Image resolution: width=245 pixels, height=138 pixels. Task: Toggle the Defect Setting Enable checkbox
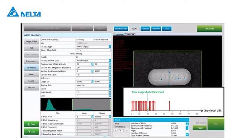[x=77, y=57]
